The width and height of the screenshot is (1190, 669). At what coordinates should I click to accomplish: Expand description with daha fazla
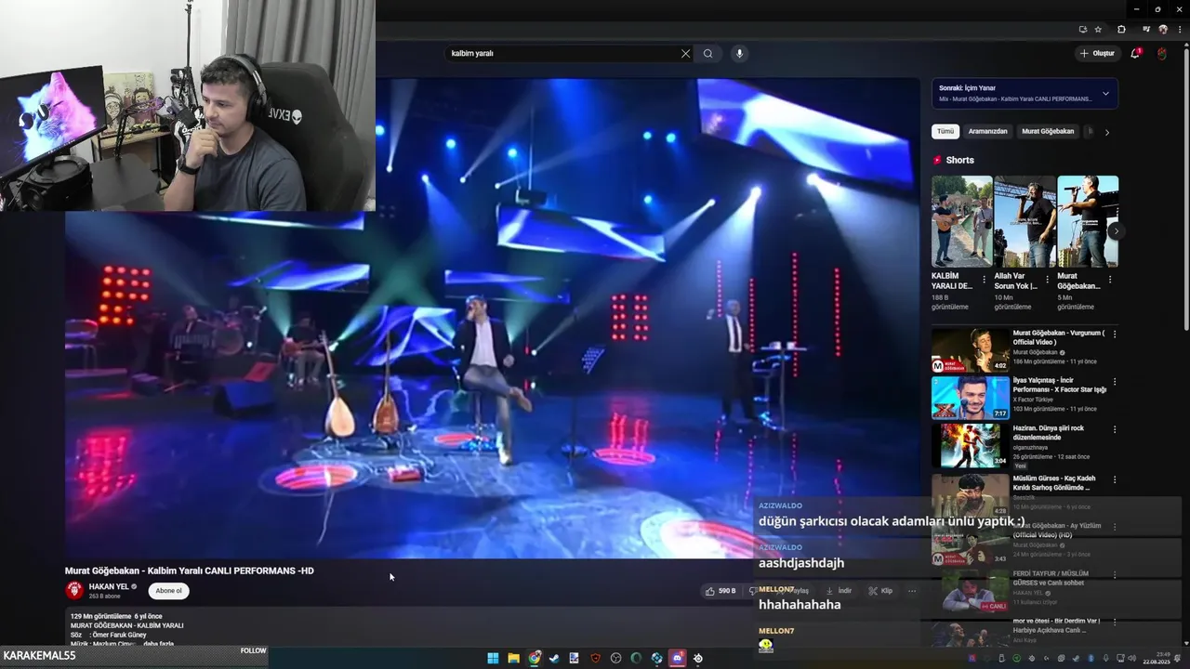point(158,644)
